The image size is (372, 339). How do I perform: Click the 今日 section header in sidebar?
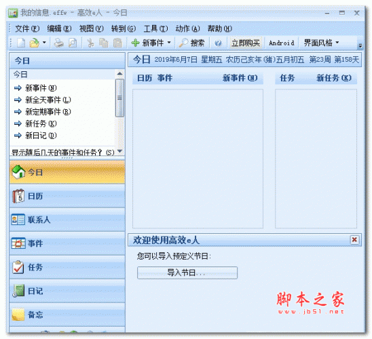click(67, 60)
